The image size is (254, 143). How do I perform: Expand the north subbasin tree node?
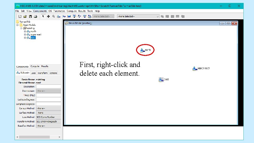[25, 31]
